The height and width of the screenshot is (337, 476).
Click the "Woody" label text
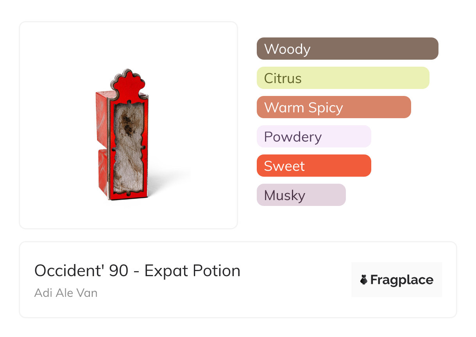(287, 49)
